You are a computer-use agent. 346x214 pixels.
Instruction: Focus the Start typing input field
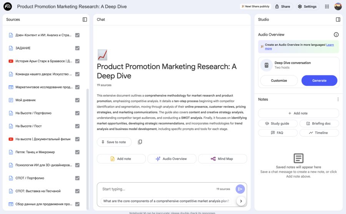(x=154, y=189)
